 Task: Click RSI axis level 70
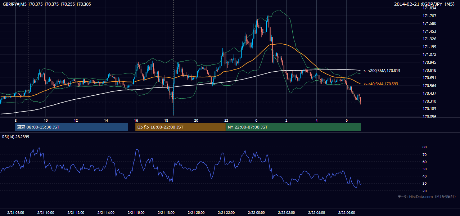[x=424, y=154]
